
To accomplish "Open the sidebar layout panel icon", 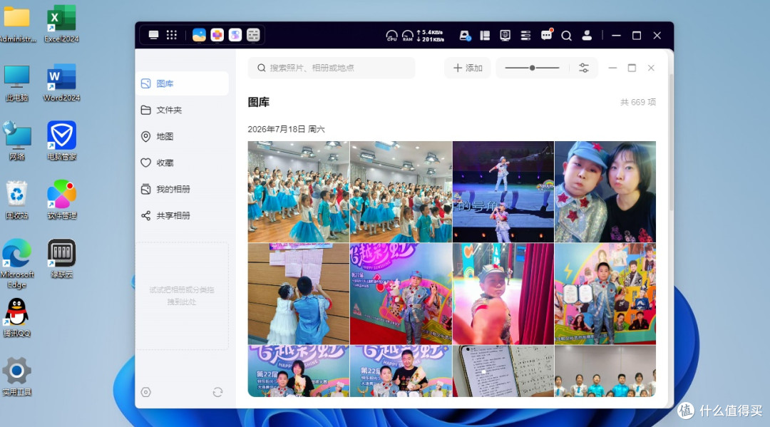I will pyautogui.click(x=485, y=36).
